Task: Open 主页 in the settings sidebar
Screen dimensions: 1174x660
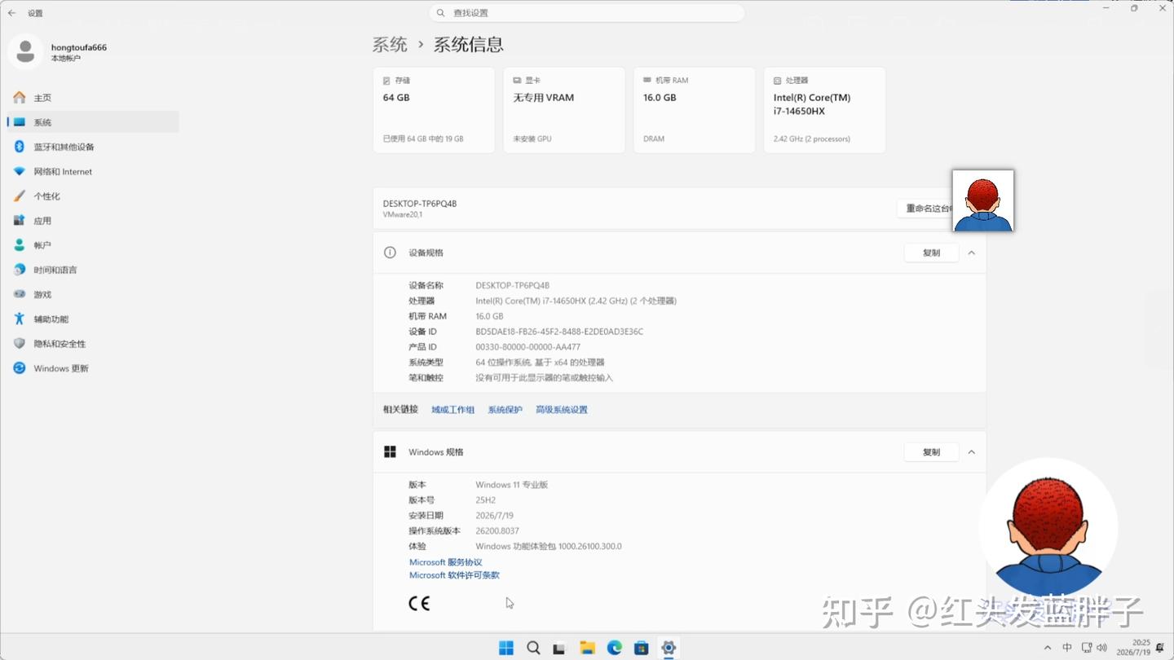Action: click(93, 98)
